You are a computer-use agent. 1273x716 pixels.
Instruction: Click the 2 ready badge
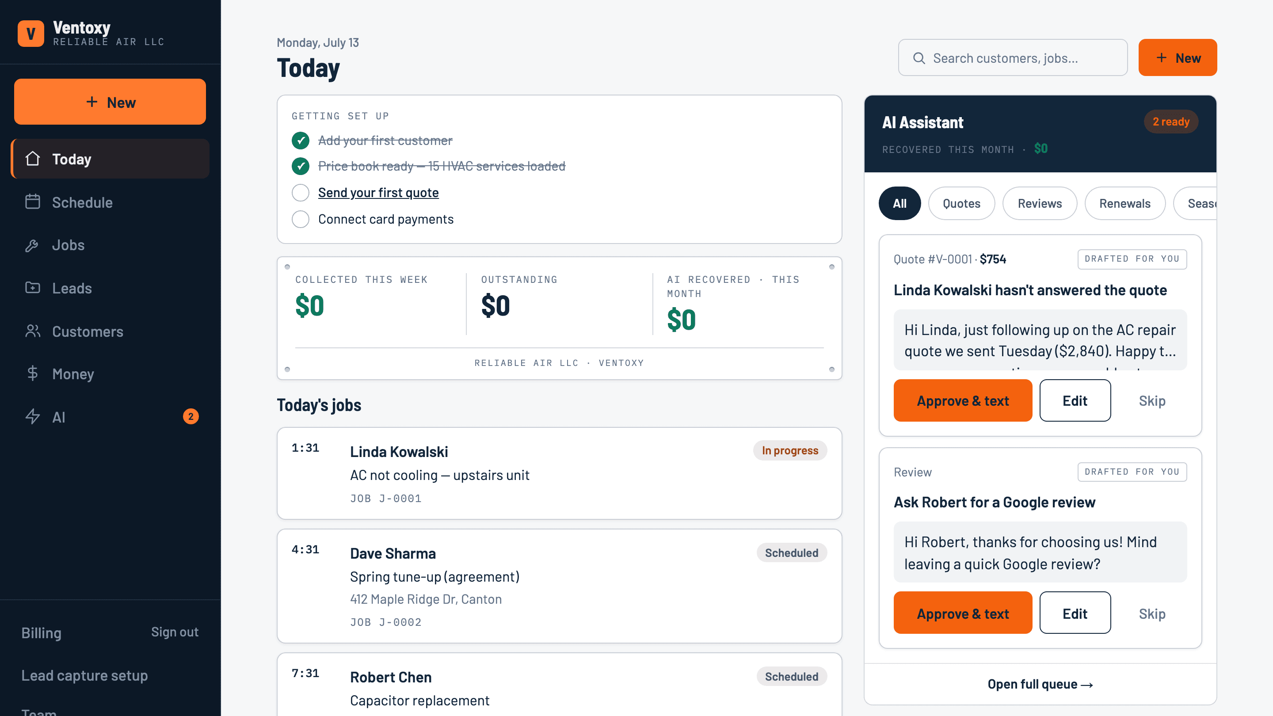click(x=1171, y=122)
